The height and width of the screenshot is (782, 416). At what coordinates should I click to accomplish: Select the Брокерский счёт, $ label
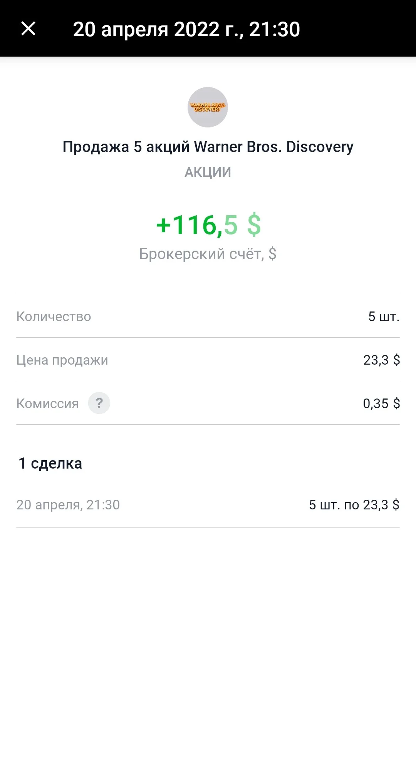pyautogui.click(x=208, y=254)
